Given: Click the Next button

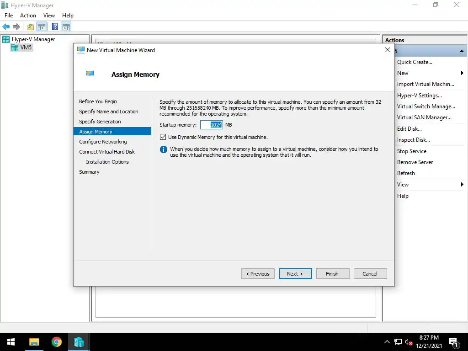Looking at the screenshot, I should pyautogui.click(x=295, y=274).
